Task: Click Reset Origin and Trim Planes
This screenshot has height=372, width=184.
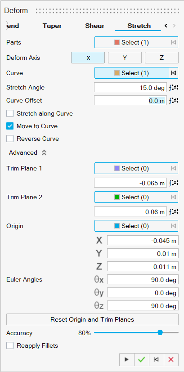Action: [92, 319]
